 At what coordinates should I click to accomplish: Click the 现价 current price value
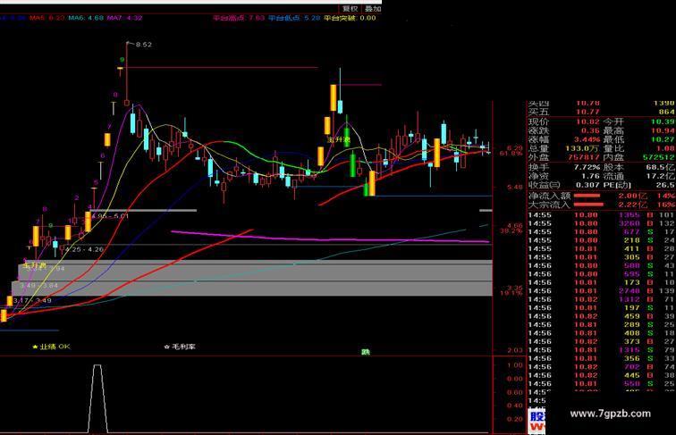click(587, 121)
